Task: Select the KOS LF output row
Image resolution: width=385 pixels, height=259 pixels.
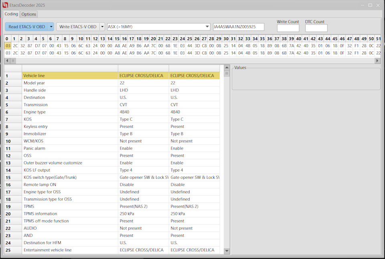Action: tap(112, 170)
